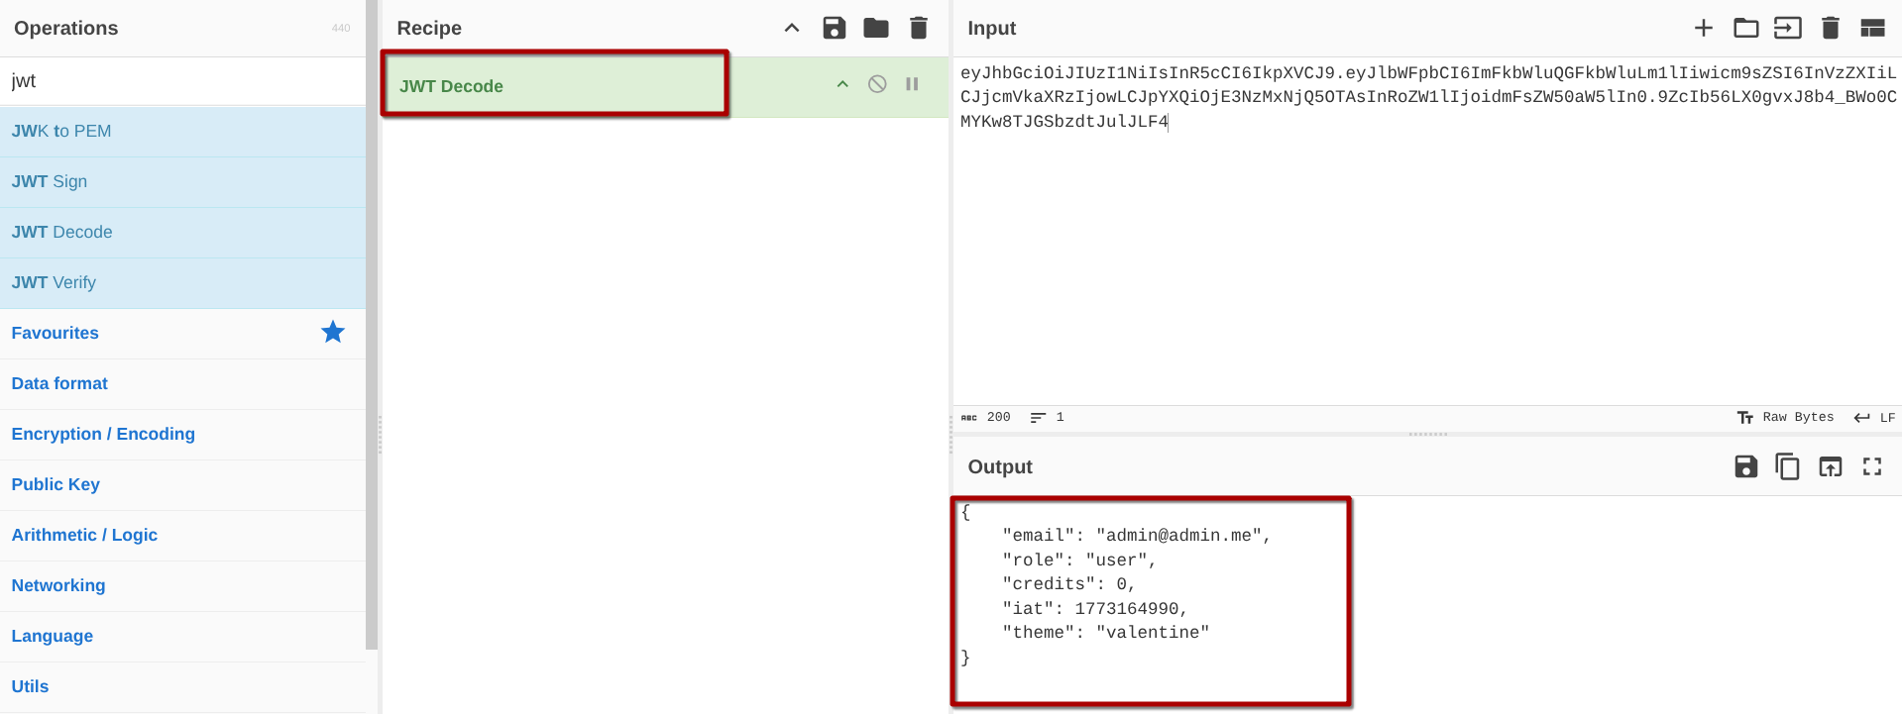Screen dimensions: 1902x714
Task: Toggle breakpoint on JWT Decode
Action: 912,84
